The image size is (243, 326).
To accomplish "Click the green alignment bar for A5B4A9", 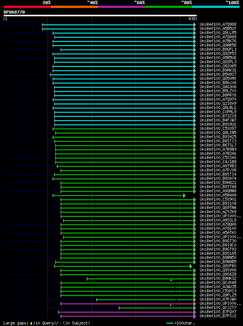I will 118,196.
